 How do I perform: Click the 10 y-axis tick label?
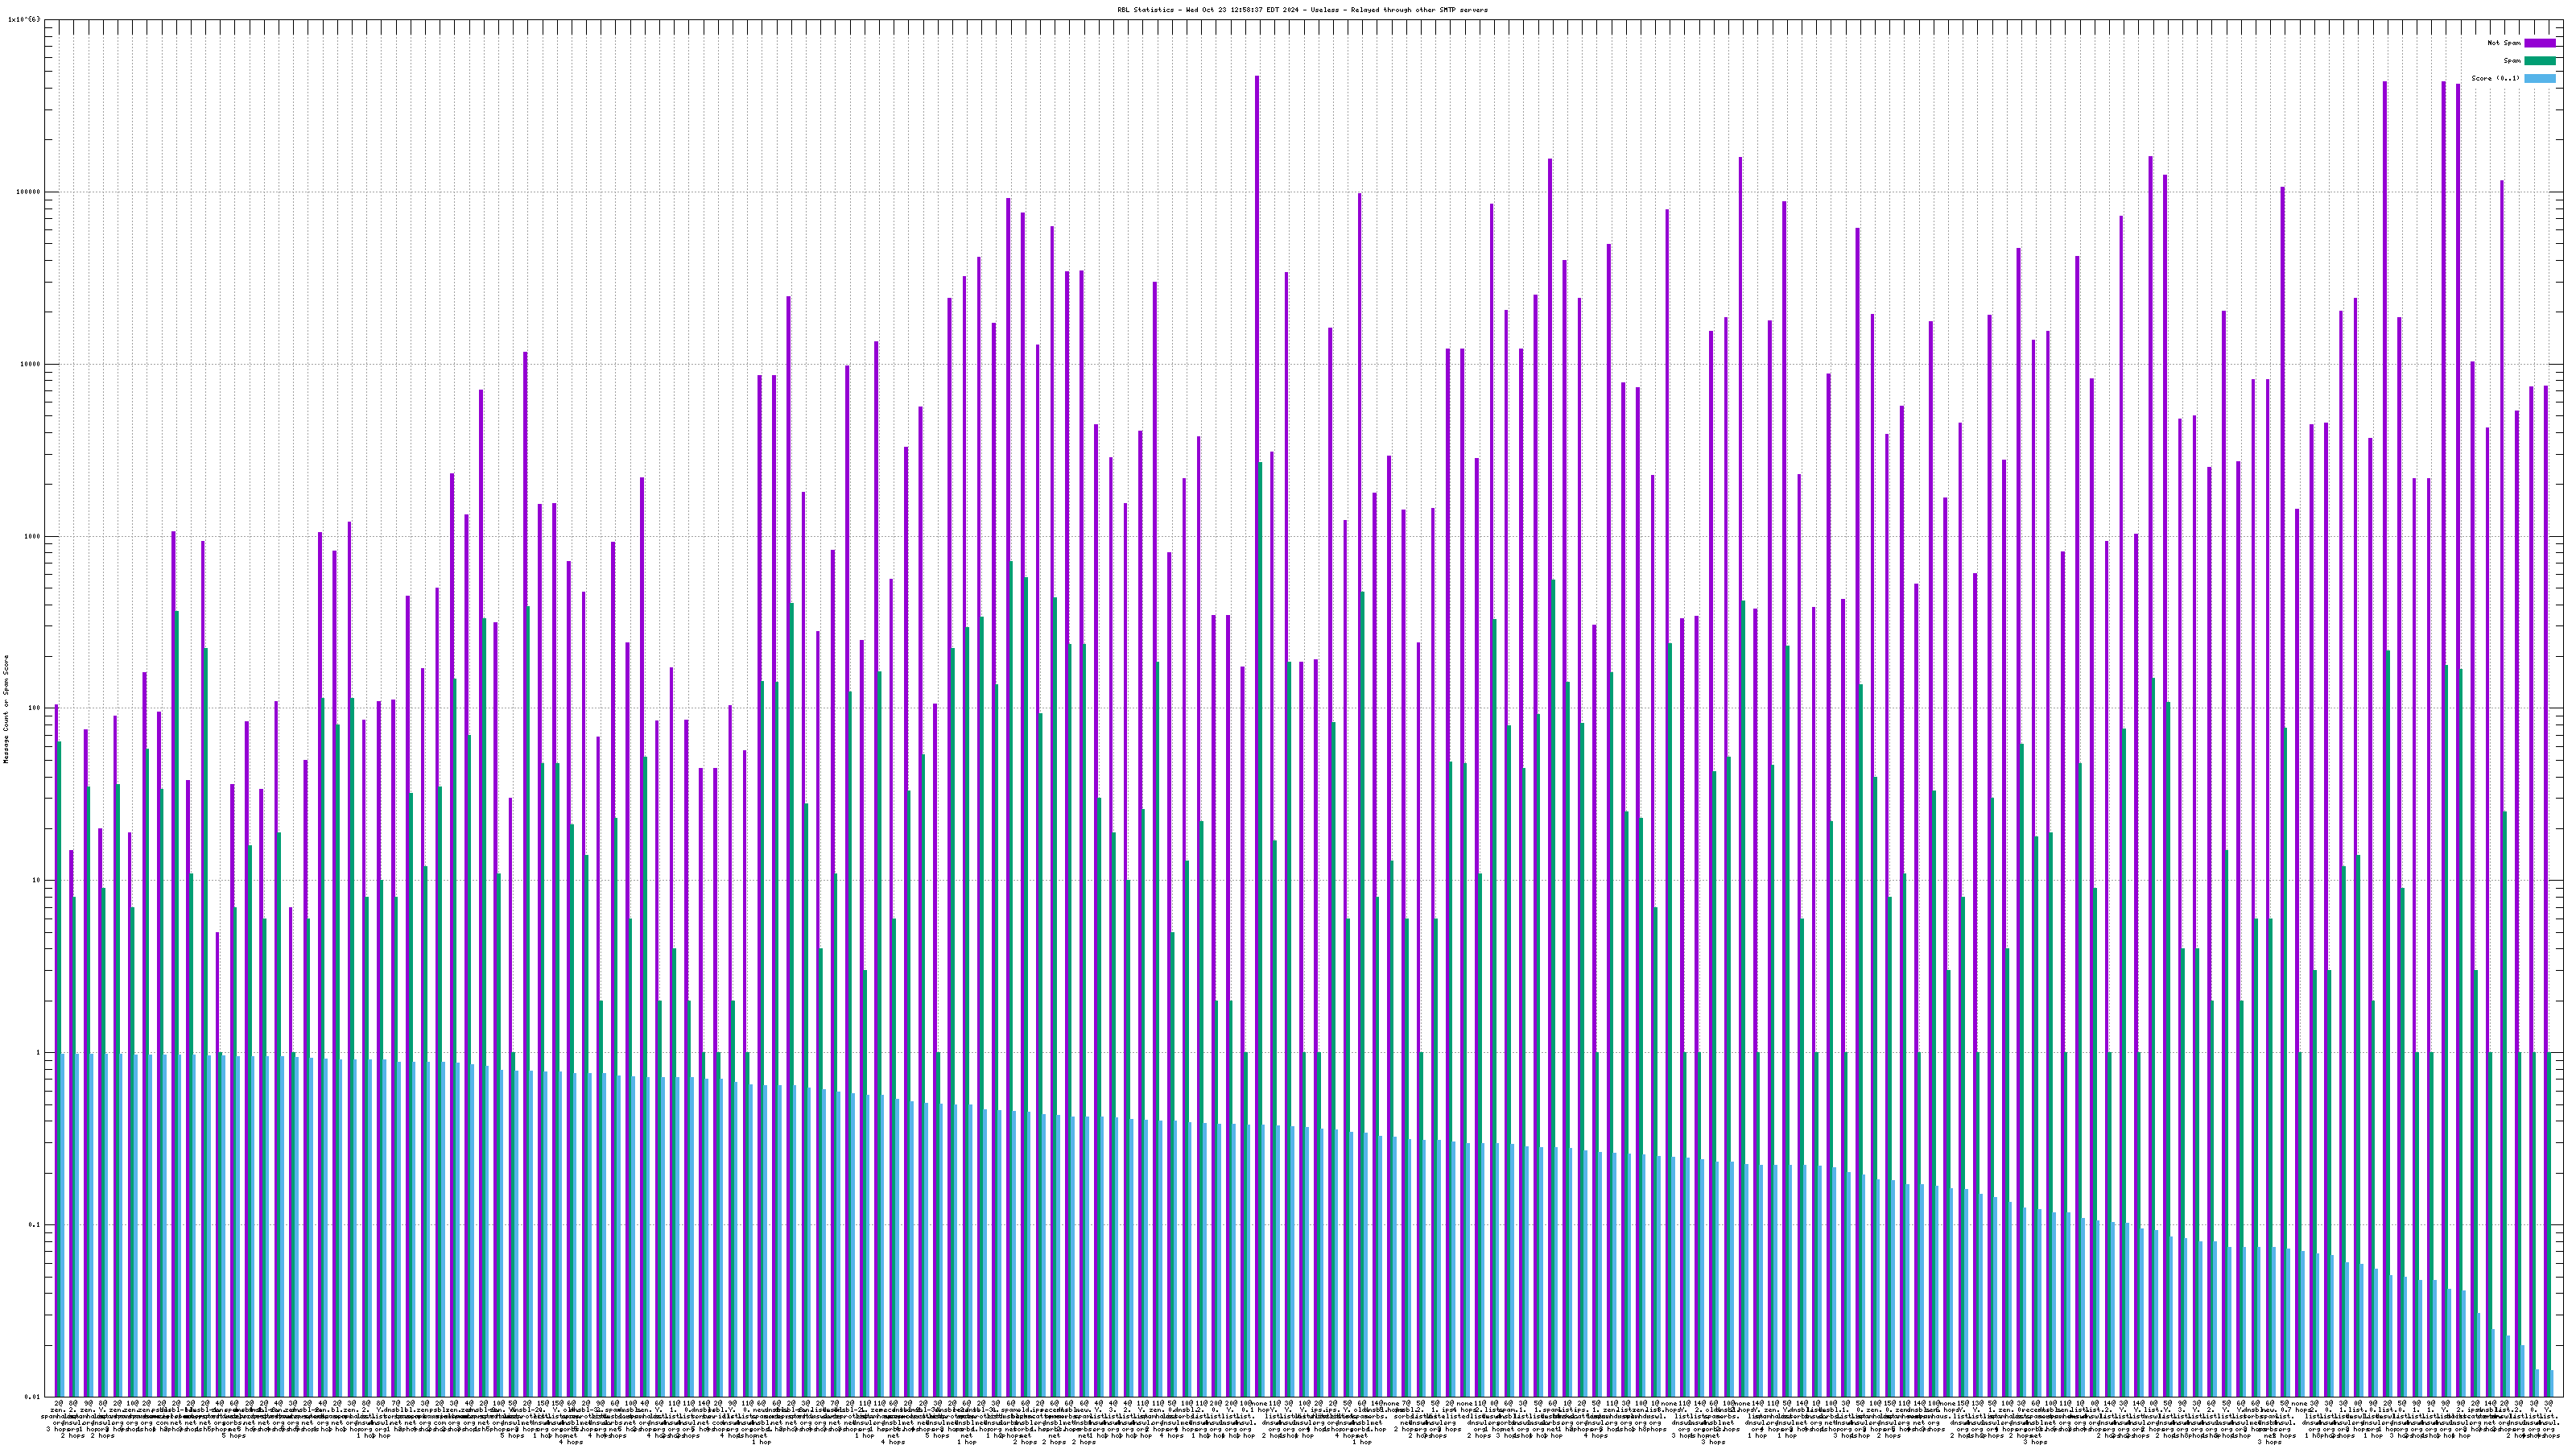(38, 880)
